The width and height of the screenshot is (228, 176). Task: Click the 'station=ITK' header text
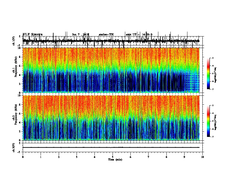click(106, 35)
